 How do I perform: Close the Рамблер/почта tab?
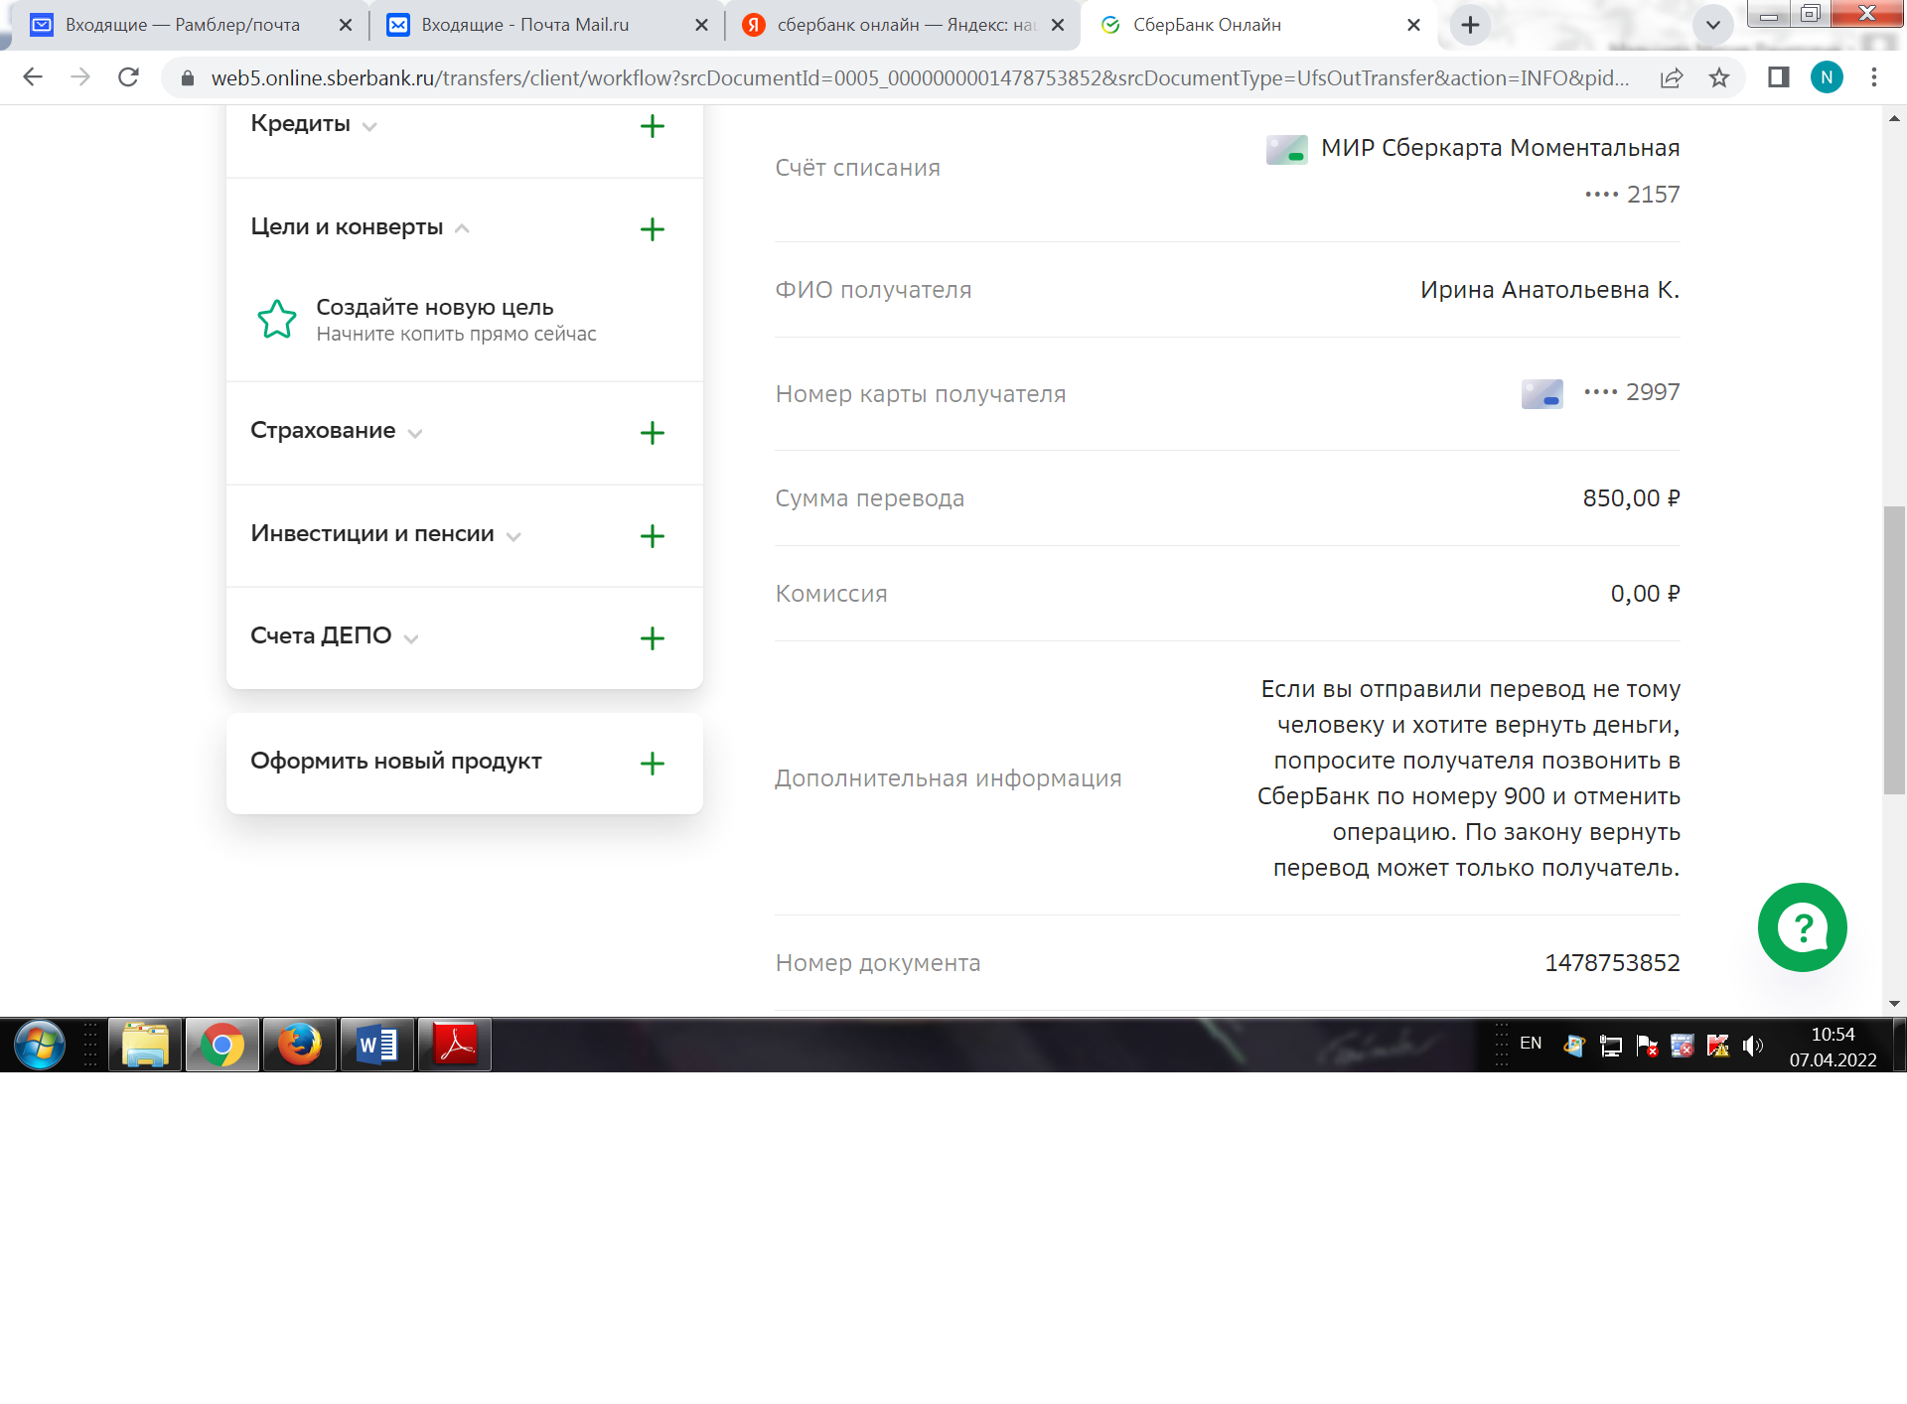click(x=346, y=25)
